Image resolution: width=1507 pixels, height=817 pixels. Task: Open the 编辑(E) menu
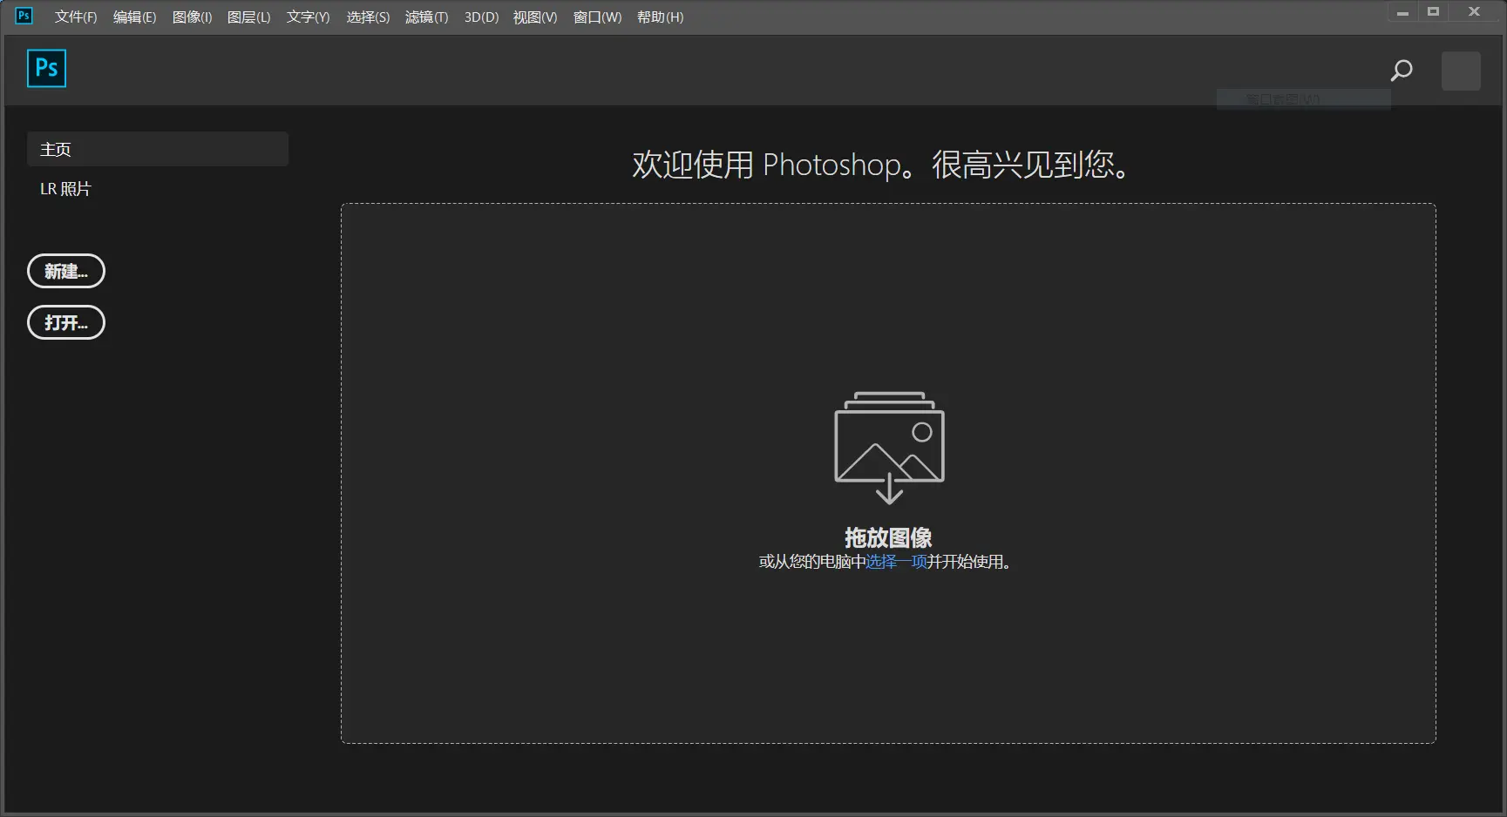pyautogui.click(x=135, y=17)
